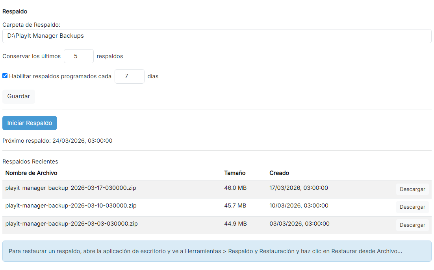
Task: Click the 'Respaldo' section heading
Action: point(15,12)
